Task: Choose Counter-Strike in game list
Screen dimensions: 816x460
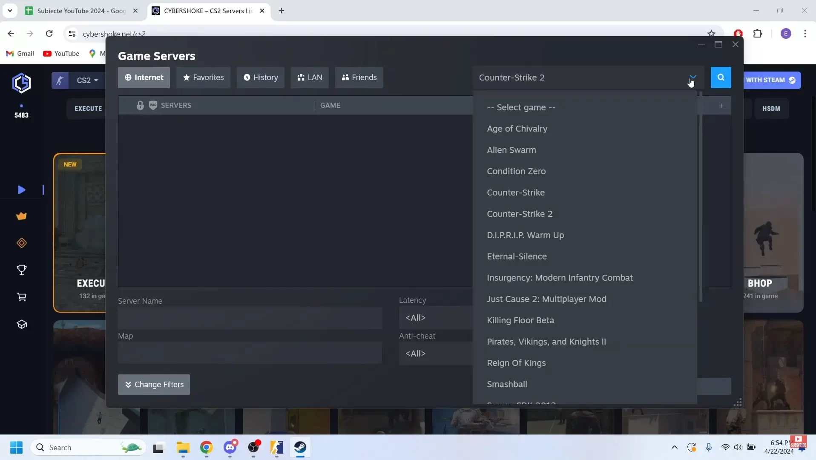Action: tap(584, 193)
